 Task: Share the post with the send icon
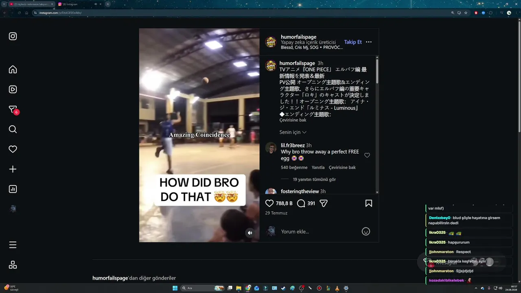324,203
